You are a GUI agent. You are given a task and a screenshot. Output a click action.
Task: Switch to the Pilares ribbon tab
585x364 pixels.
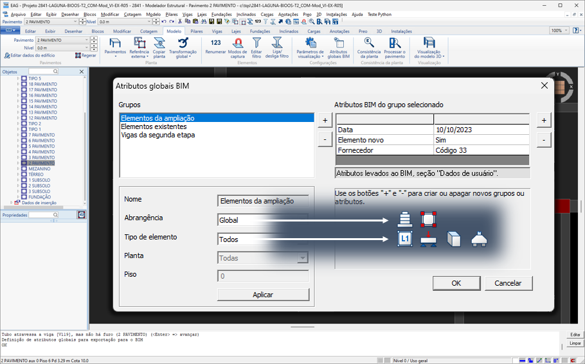point(197,31)
